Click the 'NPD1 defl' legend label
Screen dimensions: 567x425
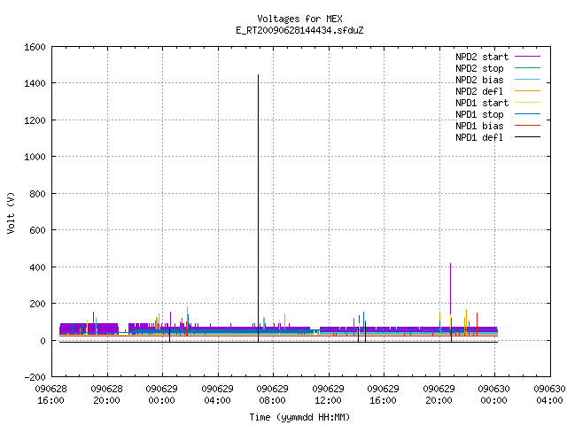(479, 138)
